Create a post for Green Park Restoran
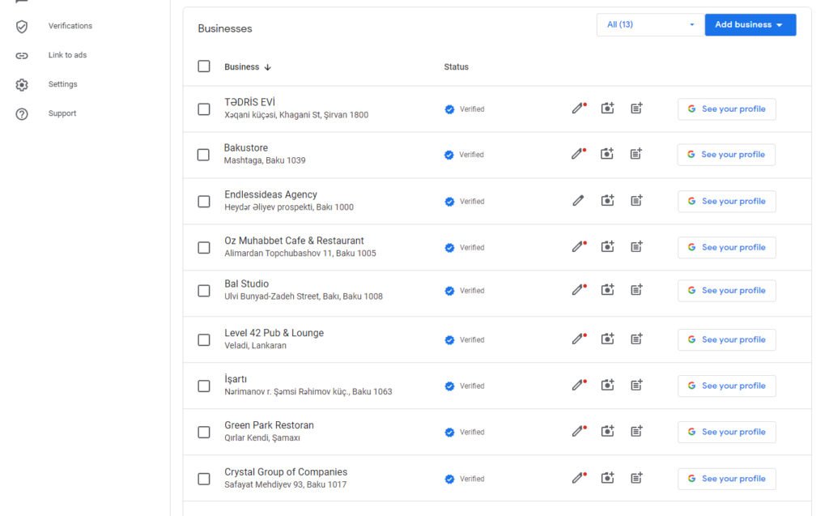Screen dimensions: 829x516 click(636, 432)
